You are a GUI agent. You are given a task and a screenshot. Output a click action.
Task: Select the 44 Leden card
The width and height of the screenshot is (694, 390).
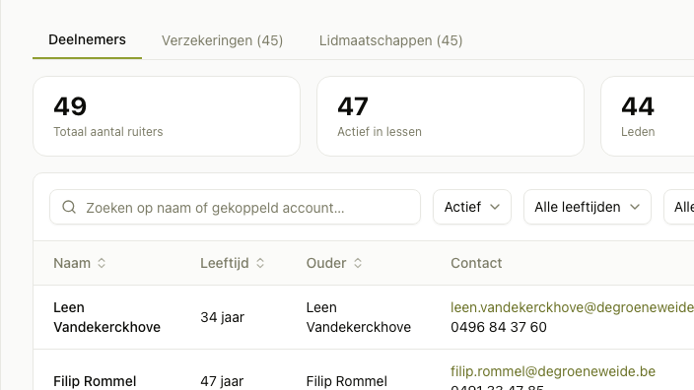pos(648,116)
